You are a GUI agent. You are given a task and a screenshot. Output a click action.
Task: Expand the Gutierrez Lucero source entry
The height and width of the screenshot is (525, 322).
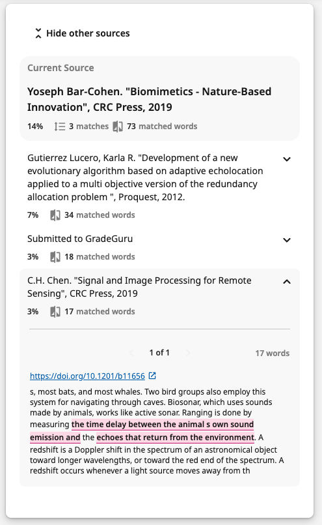click(287, 159)
